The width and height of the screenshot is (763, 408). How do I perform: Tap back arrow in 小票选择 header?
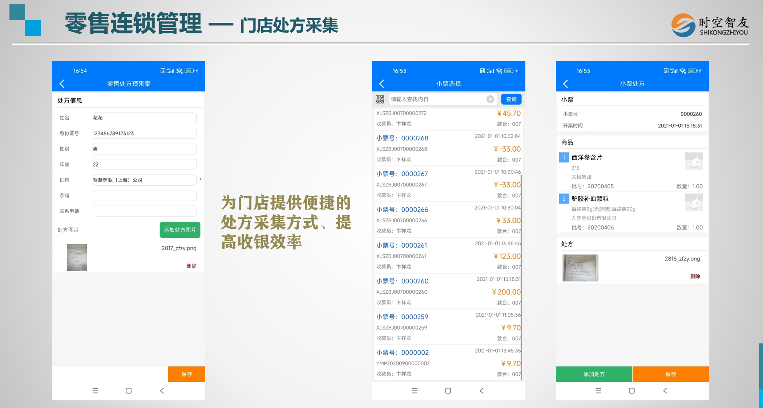point(381,84)
